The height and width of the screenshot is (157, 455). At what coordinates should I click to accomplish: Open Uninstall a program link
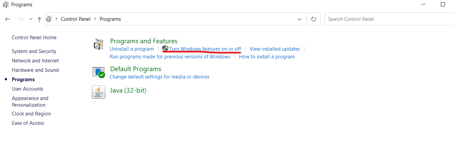(132, 49)
